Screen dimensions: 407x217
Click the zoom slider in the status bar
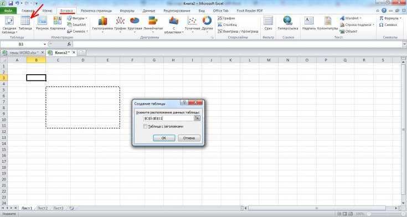coord(387,214)
